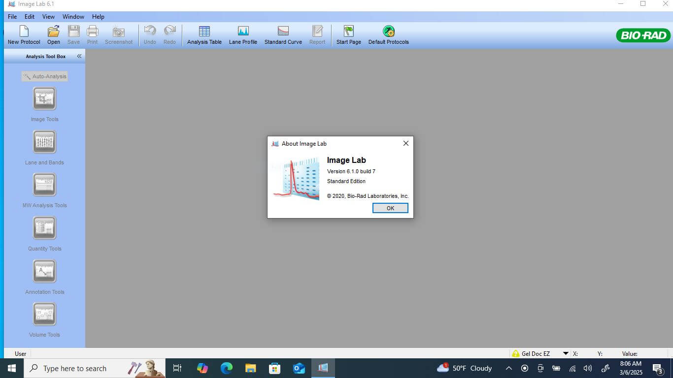The image size is (673, 378).
Task: Click the volume speaker tray icon
Action: coord(588,368)
